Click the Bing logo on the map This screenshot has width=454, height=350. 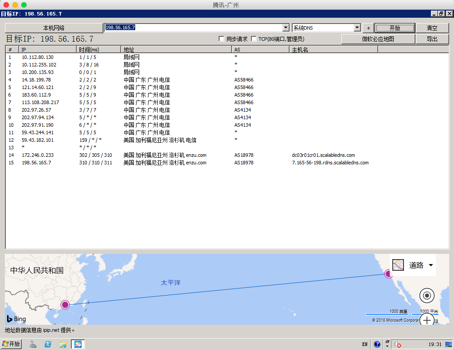[16, 319]
